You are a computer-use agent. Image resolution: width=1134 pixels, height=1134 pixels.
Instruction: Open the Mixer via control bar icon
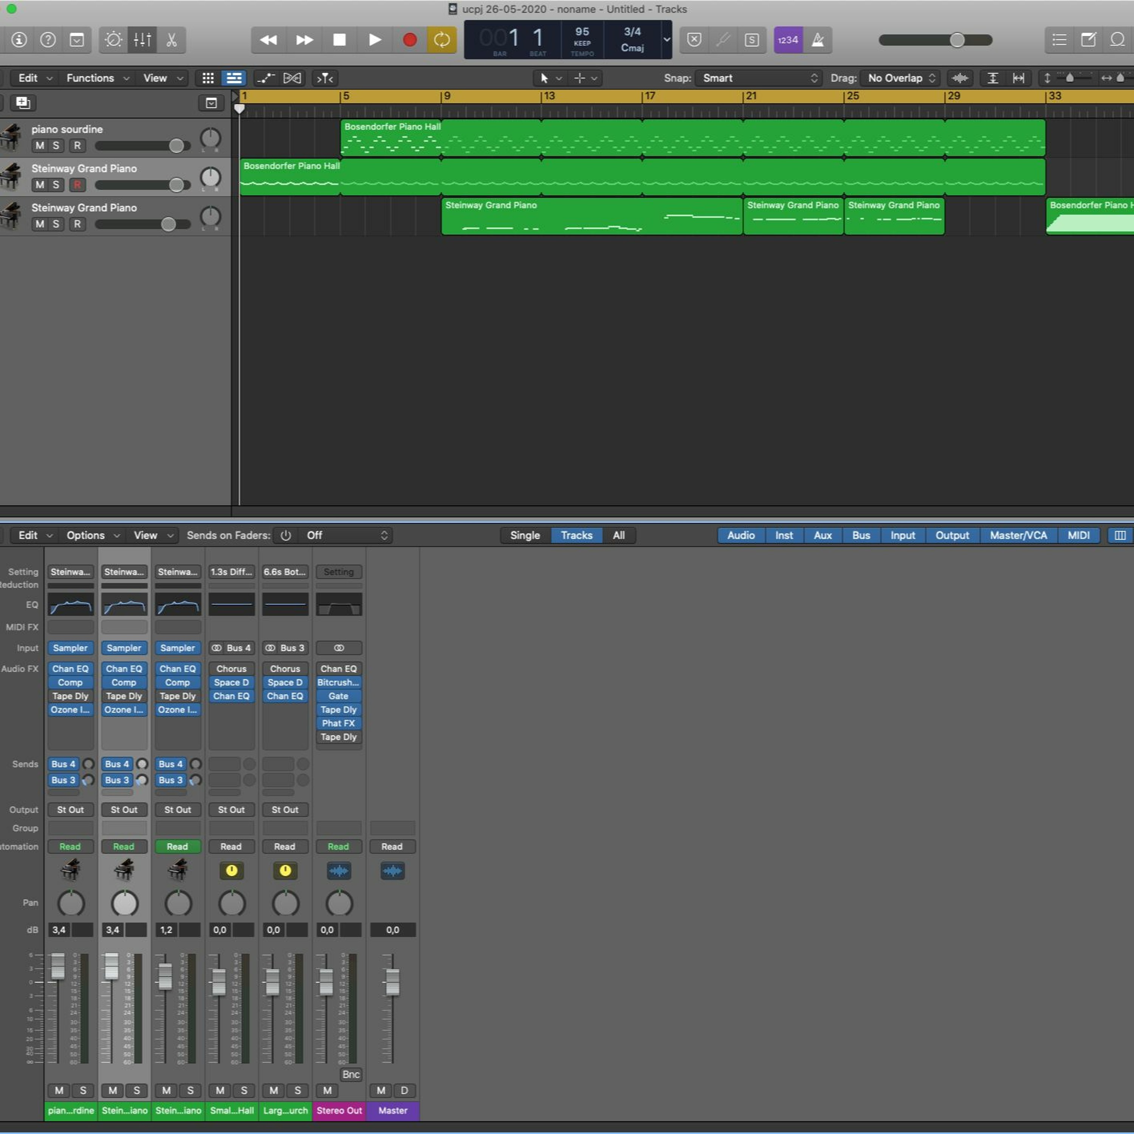[142, 40]
